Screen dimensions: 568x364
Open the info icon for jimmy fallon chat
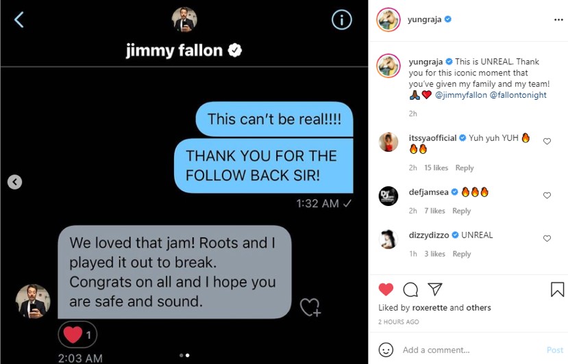click(341, 20)
